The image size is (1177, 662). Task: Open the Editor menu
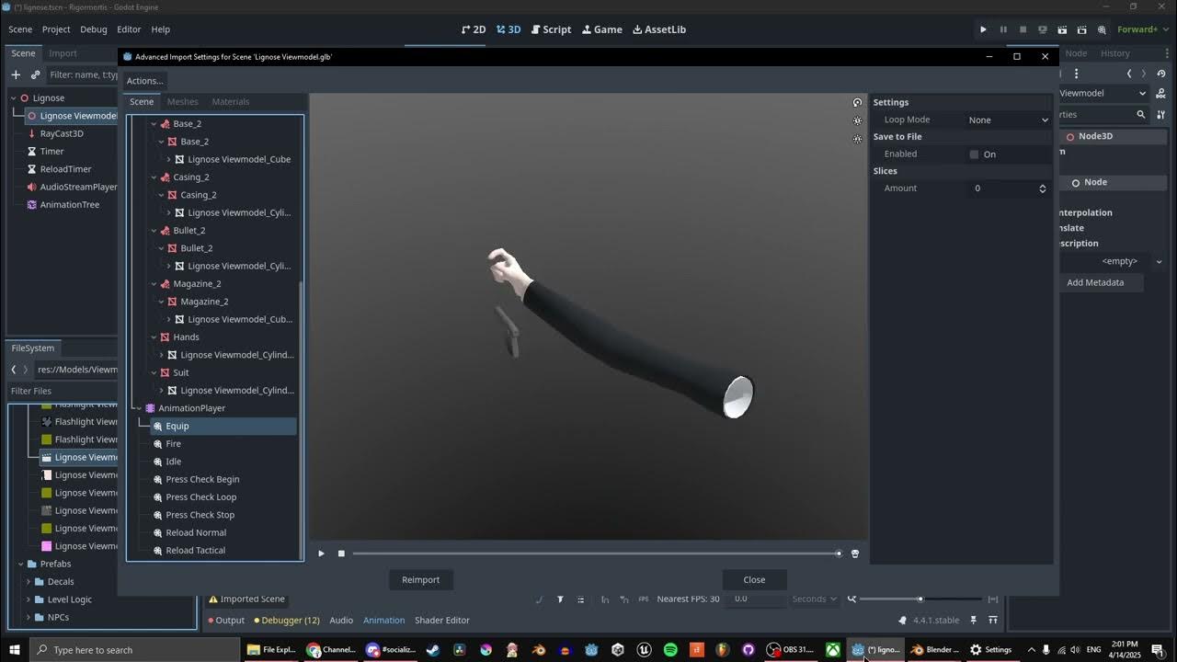click(x=129, y=29)
